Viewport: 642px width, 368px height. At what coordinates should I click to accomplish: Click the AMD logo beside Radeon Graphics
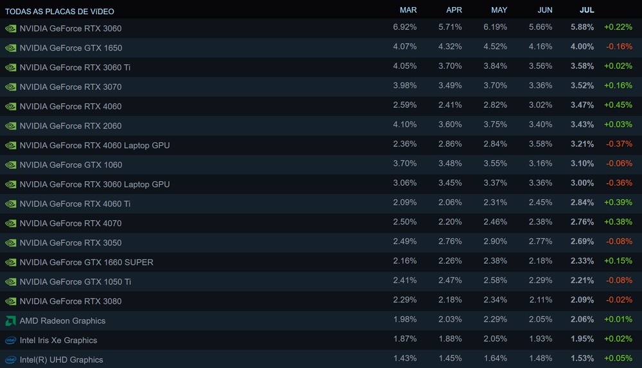[10, 320]
